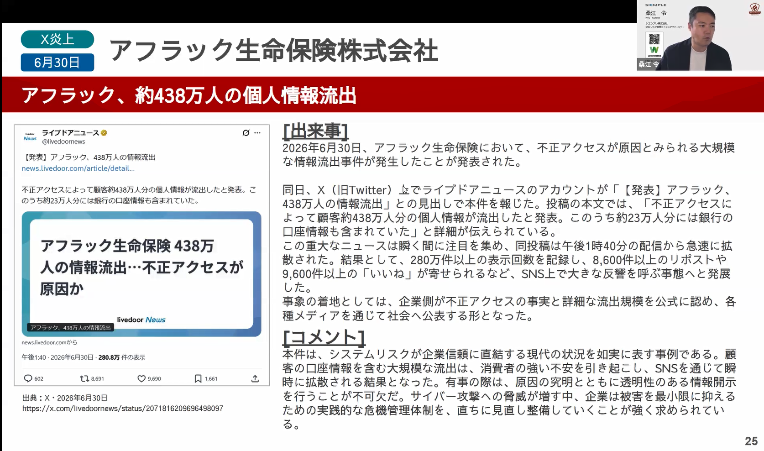Click the livedoor News logo on the article card
This screenshot has width=764, height=451.
click(x=141, y=320)
